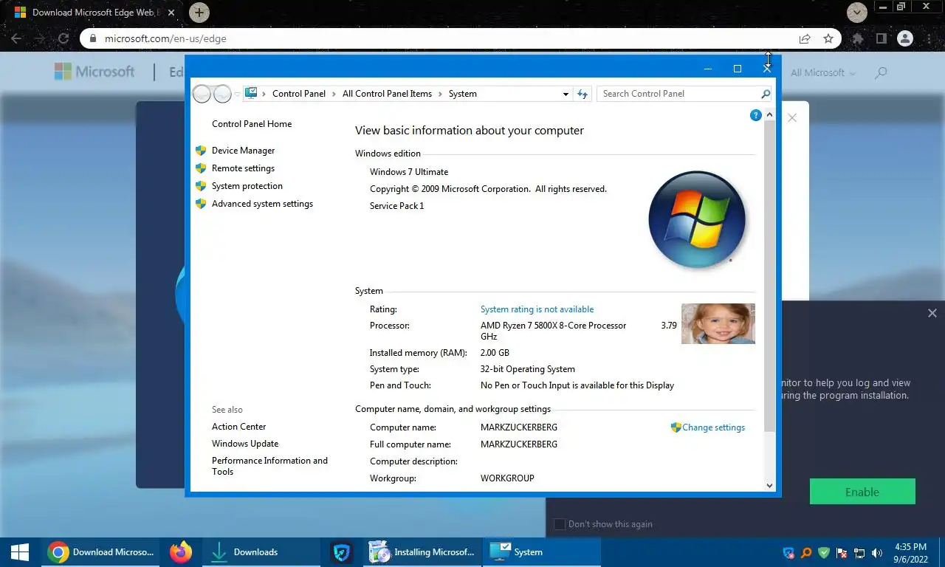Close the white popup behind System window
945x567 pixels.
point(792,117)
